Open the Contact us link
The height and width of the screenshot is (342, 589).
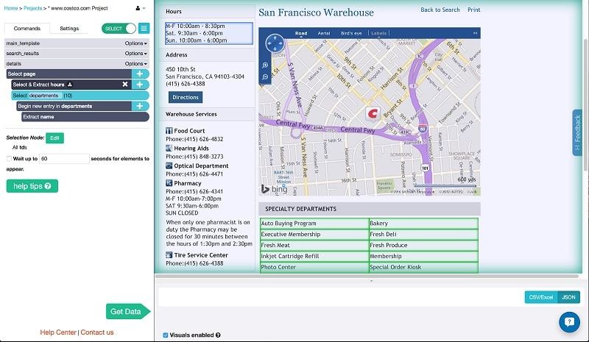[x=97, y=332]
